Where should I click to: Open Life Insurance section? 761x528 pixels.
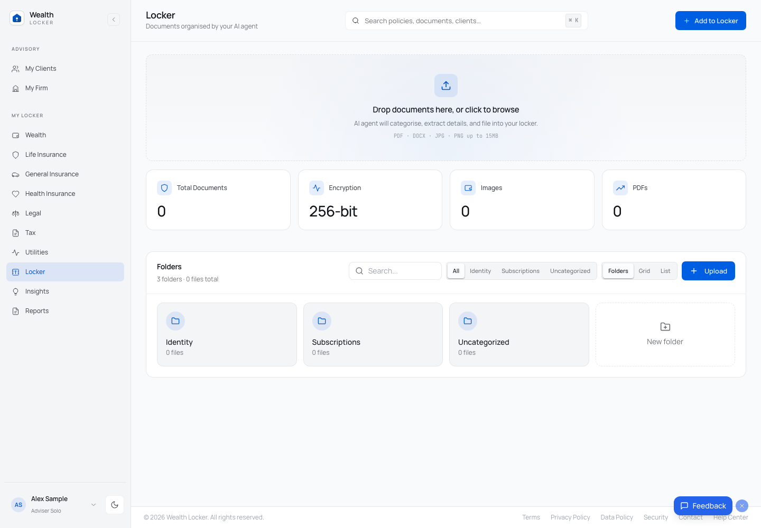(x=65, y=155)
